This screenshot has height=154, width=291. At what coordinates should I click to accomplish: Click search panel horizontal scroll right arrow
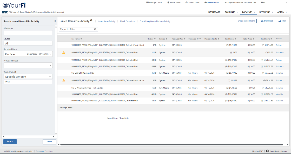pyautogui.click(x=54, y=137)
